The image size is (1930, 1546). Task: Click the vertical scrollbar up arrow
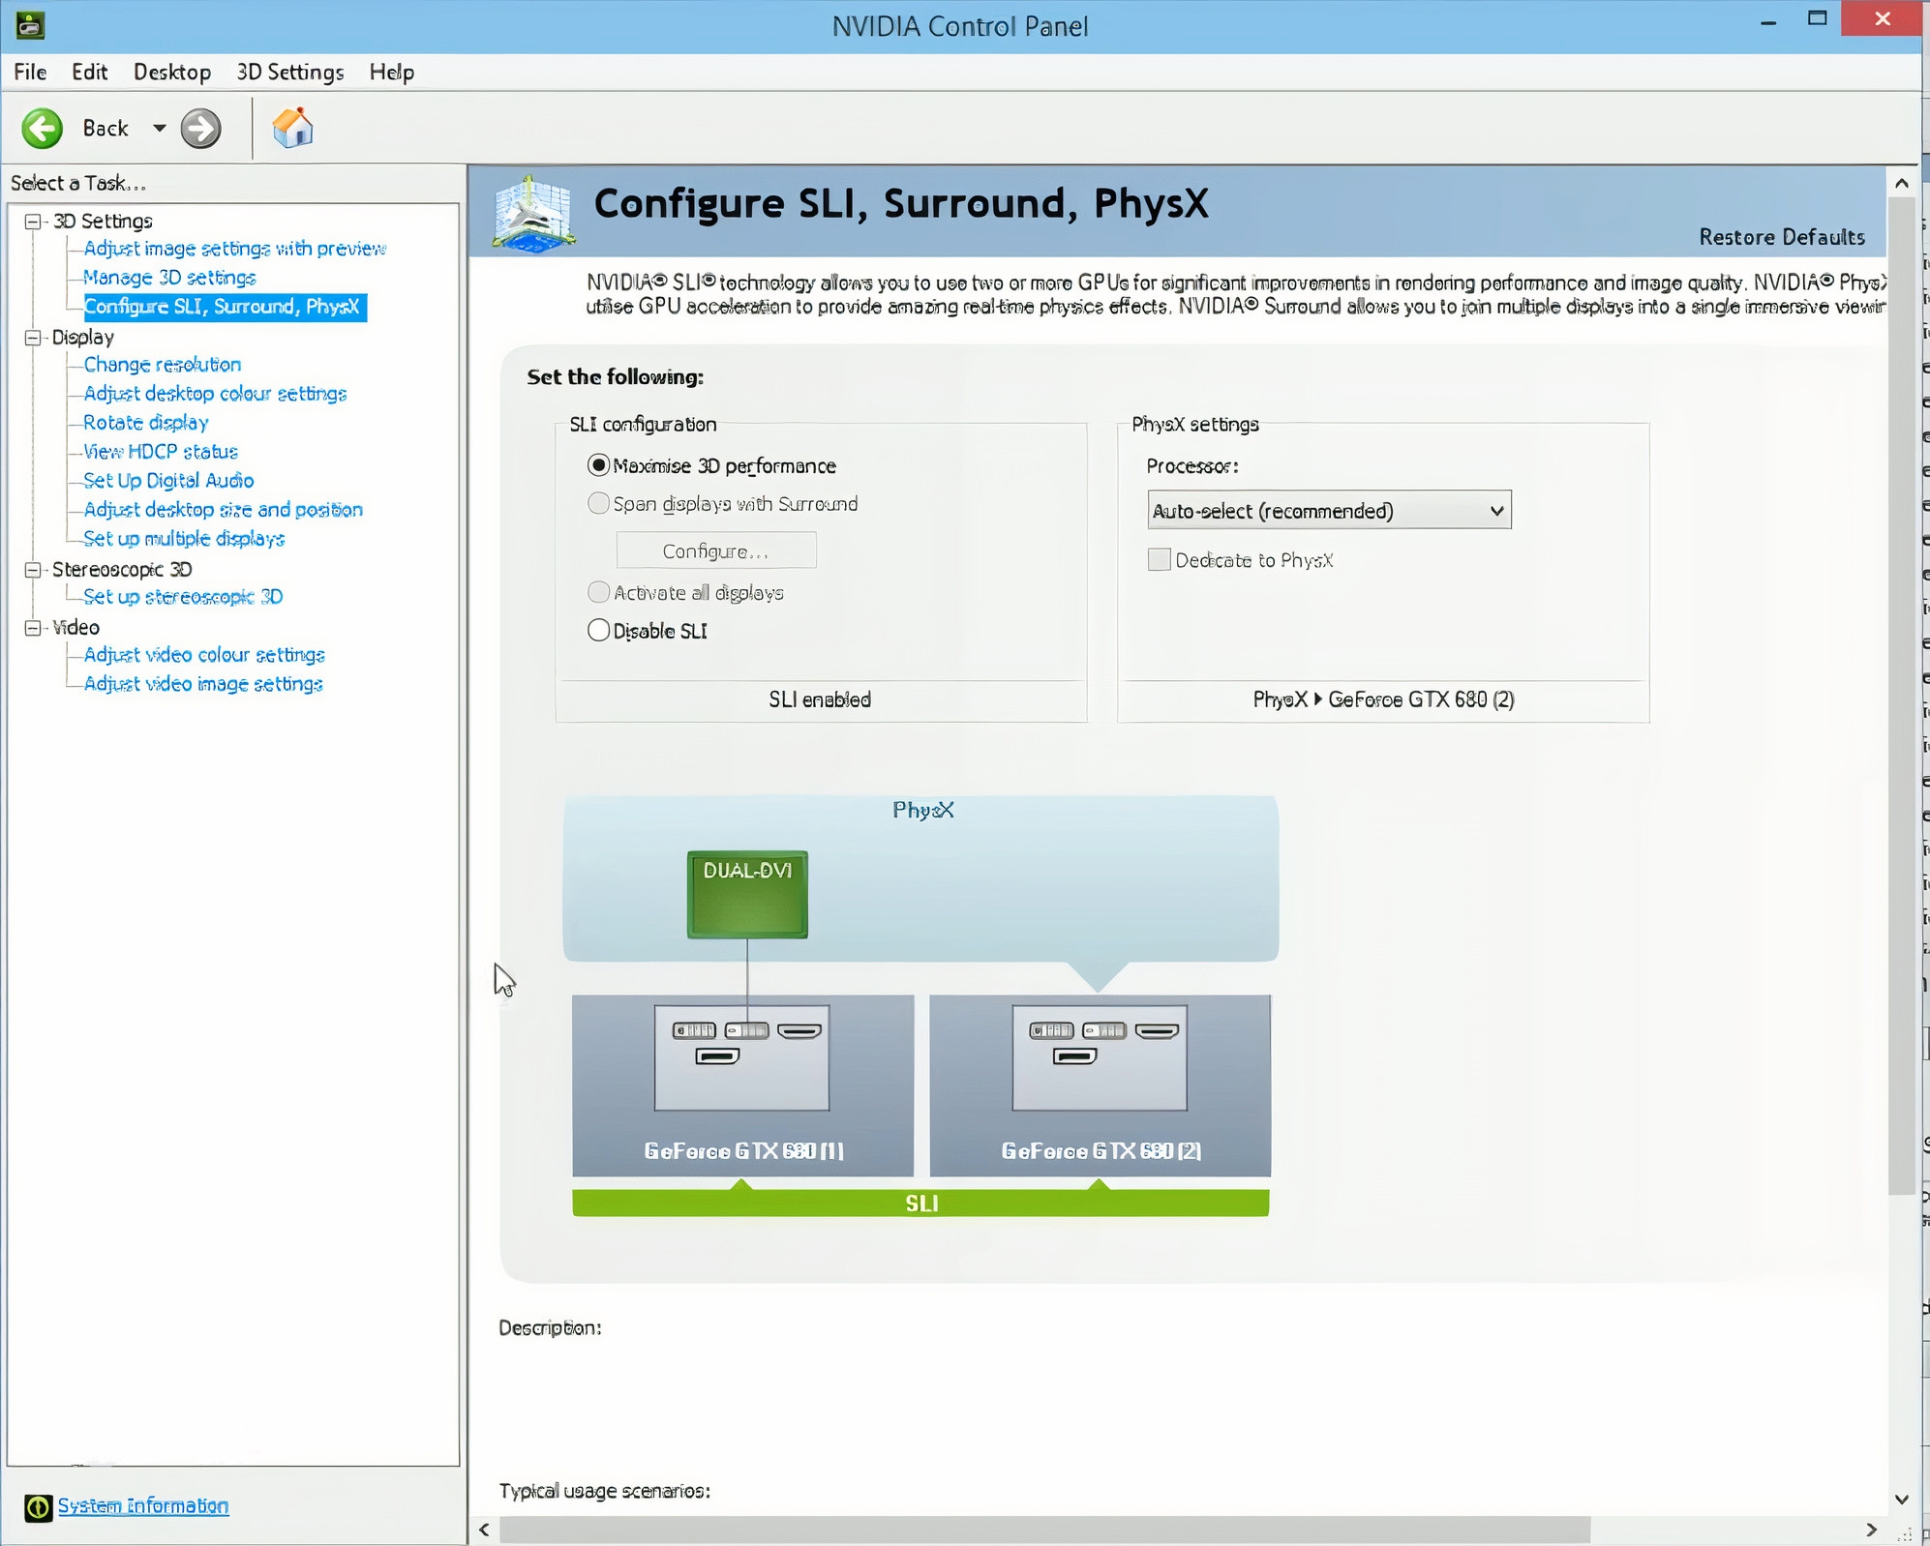point(1901,183)
